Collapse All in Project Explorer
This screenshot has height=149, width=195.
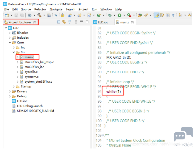[x=59, y=22]
